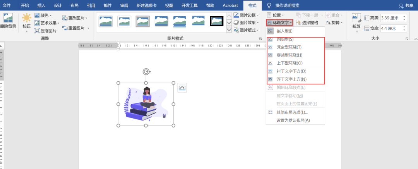Select the girl reading on books picture
418x169 pixels.
[146, 104]
